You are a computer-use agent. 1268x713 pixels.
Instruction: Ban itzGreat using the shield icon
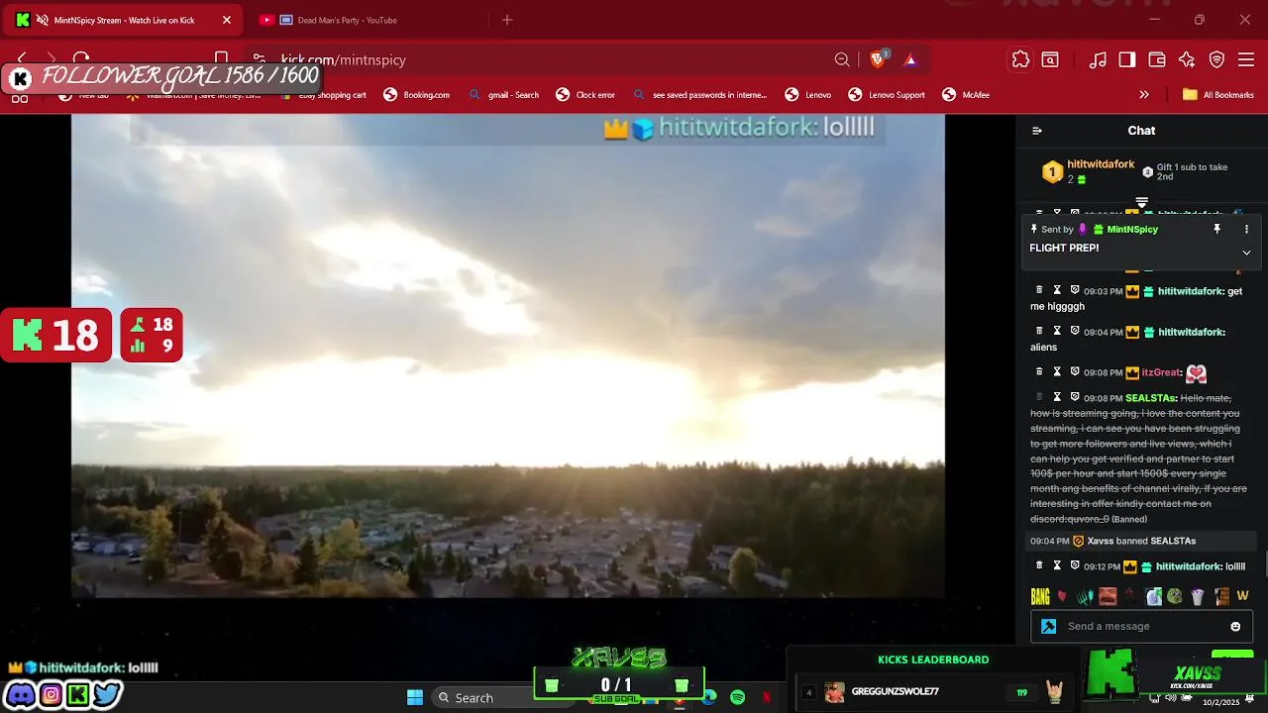pyautogui.click(x=1075, y=371)
